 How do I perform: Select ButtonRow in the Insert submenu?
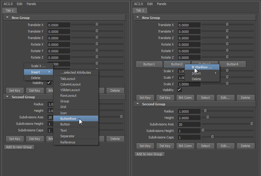coord(68,119)
